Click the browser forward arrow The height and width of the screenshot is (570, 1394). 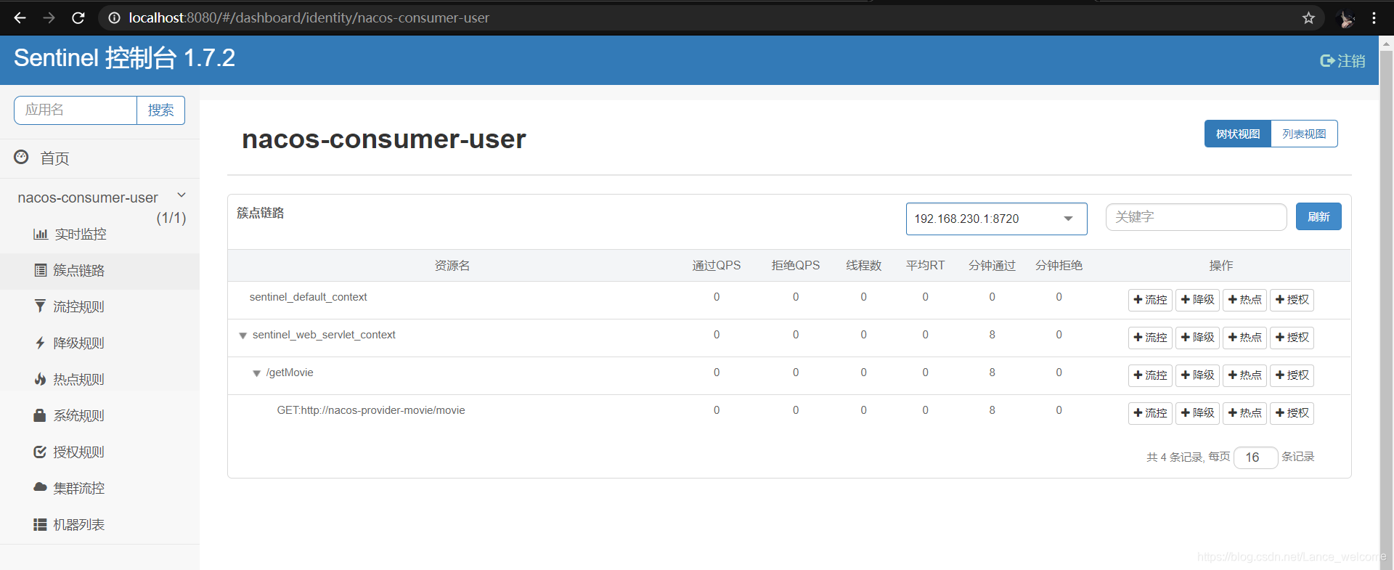[x=49, y=17]
